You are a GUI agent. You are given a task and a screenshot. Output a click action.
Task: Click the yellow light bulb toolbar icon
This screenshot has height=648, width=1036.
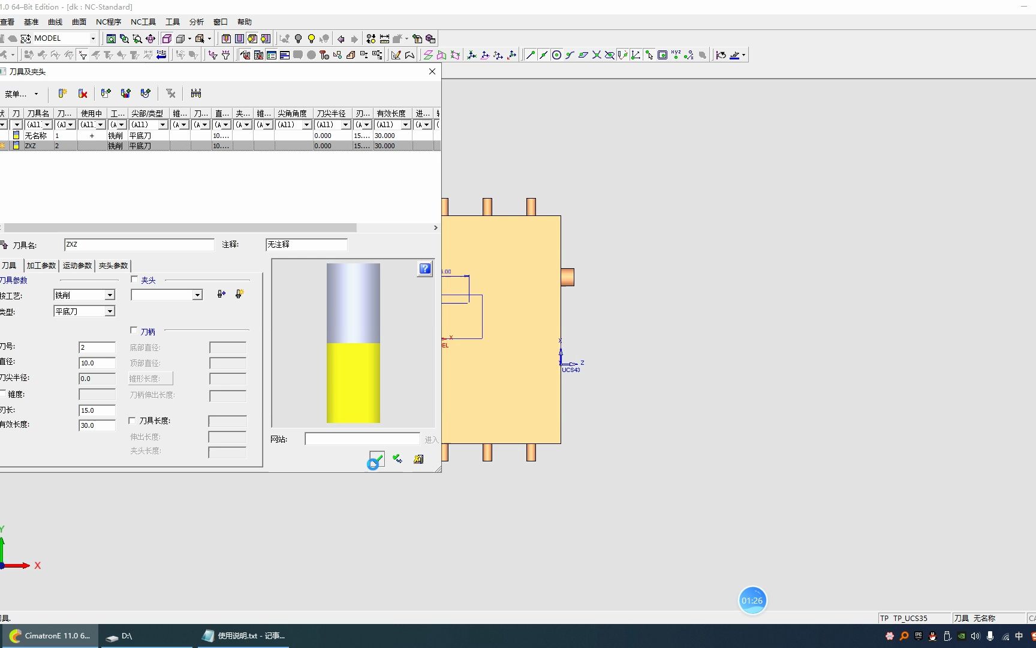pos(311,39)
